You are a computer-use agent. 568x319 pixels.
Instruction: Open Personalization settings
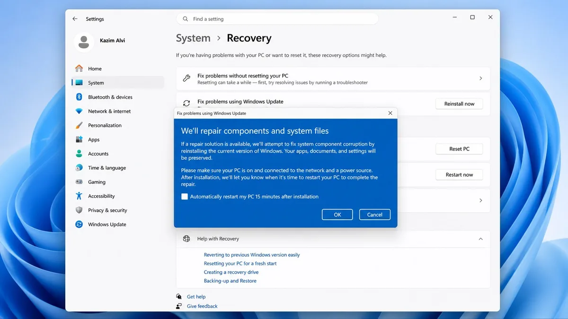coord(118,125)
